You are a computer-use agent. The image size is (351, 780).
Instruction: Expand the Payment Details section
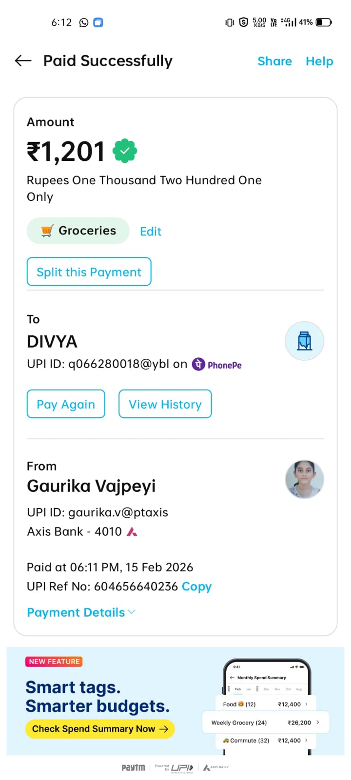pyautogui.click(x=81, y=612)
